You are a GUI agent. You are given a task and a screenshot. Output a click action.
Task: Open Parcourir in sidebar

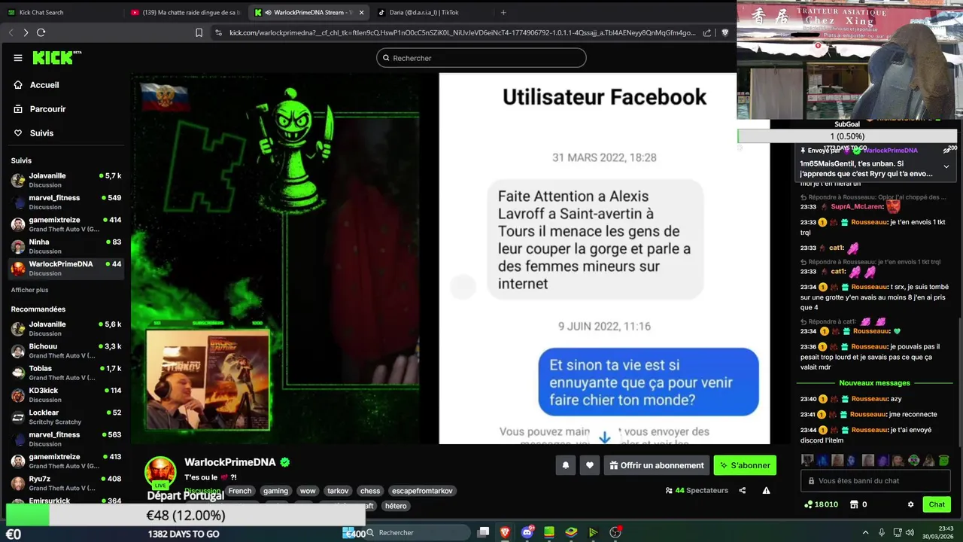pyautogui.click(x=47, y=109)
